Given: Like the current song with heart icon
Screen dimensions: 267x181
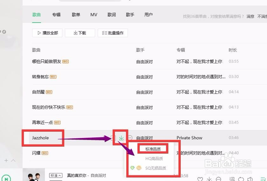Looking at the screenshot, I should [x=200, y=179].
